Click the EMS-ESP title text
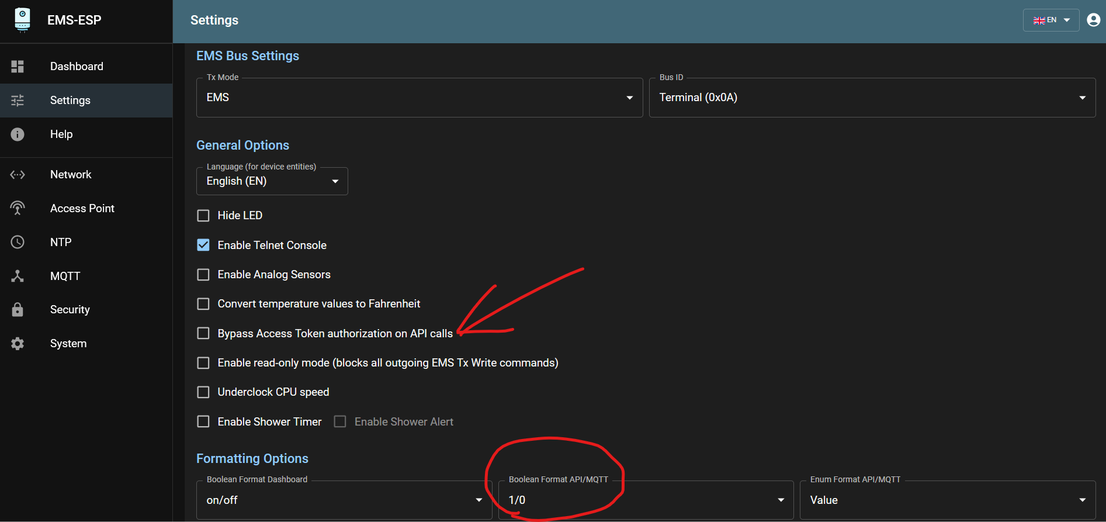The image size is (1106, 522). 74,20
